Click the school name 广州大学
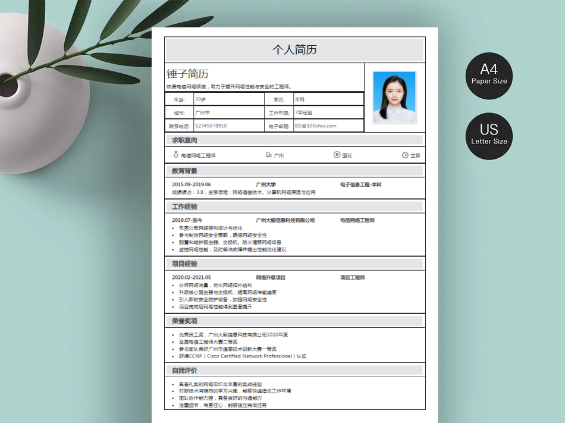 [x=266, y=184]
